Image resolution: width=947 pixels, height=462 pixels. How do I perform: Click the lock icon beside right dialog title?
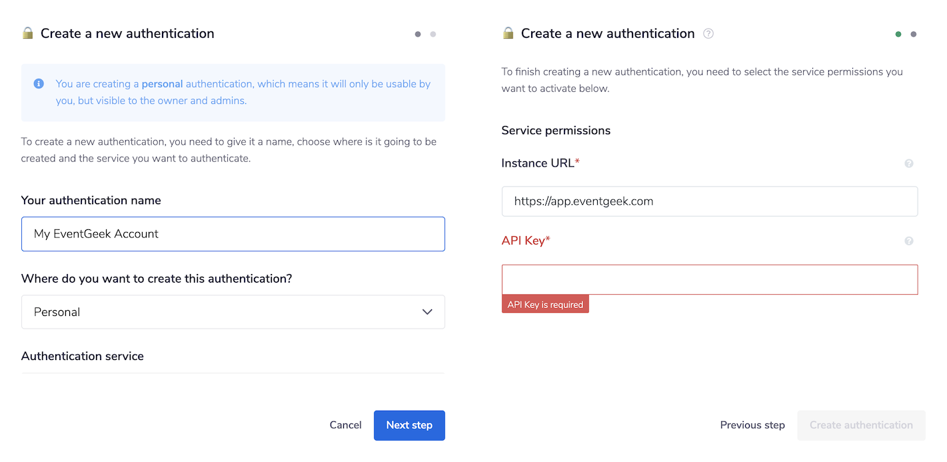tap(506, 33)
